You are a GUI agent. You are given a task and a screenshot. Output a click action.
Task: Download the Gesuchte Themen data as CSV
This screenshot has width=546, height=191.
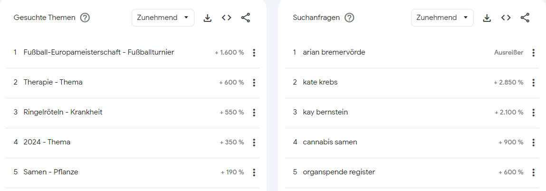(x=208, y=18)
